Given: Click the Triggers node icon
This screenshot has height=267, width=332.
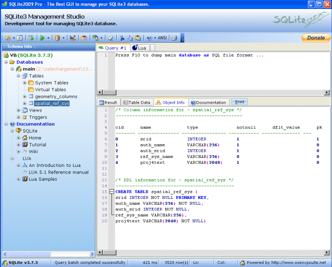Looking at the screenshot, I should [25, 117].
